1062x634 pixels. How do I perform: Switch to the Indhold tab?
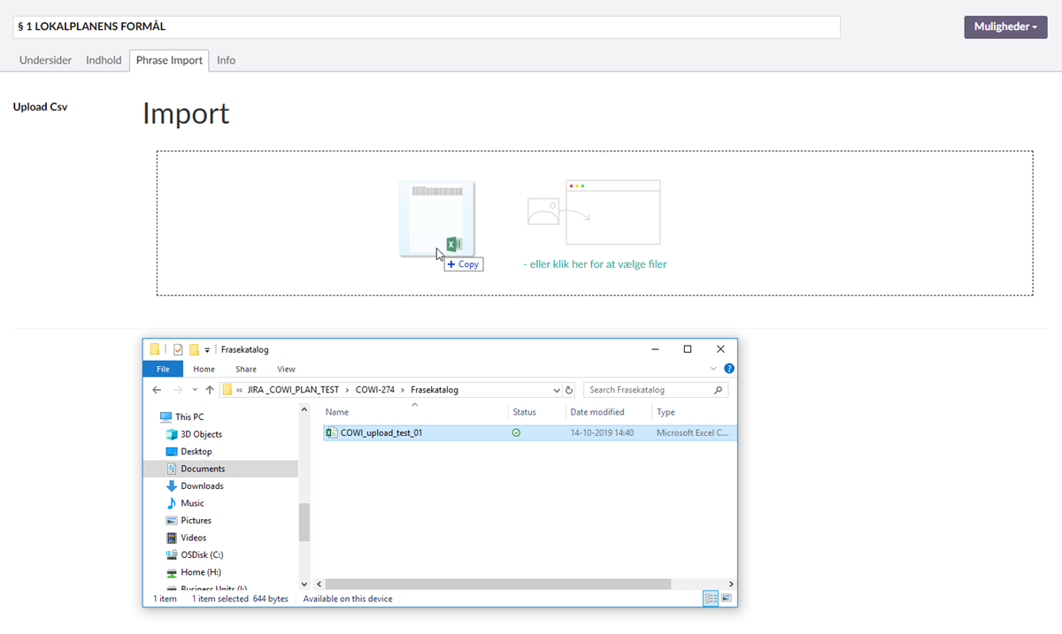click(104, 60)
